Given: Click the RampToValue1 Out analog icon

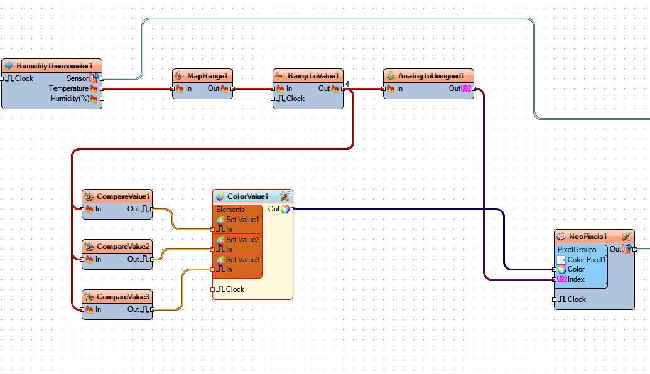Looking at the screenshot, I should (x=335, y=88).
